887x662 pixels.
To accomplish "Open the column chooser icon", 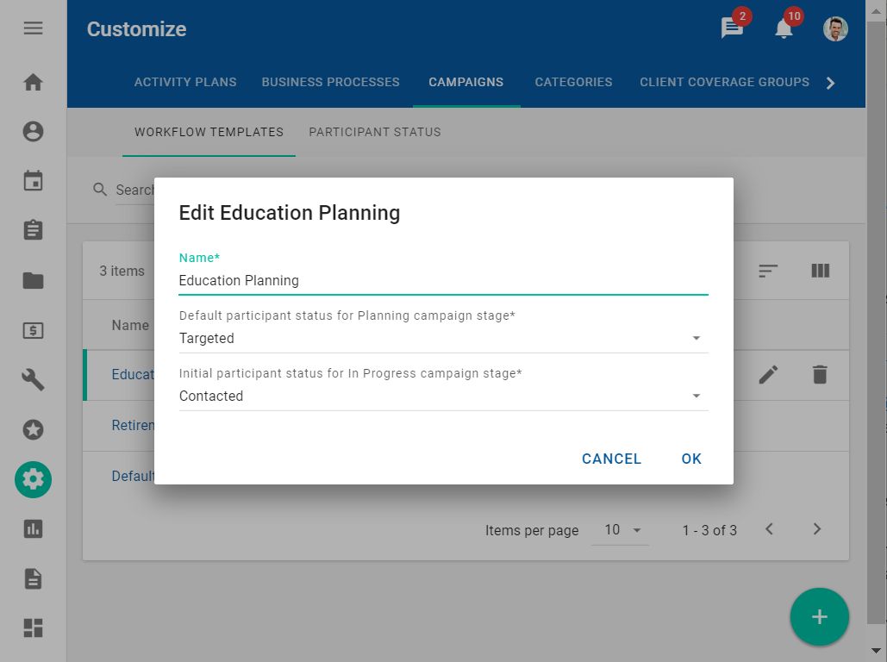I will [820, 271].
